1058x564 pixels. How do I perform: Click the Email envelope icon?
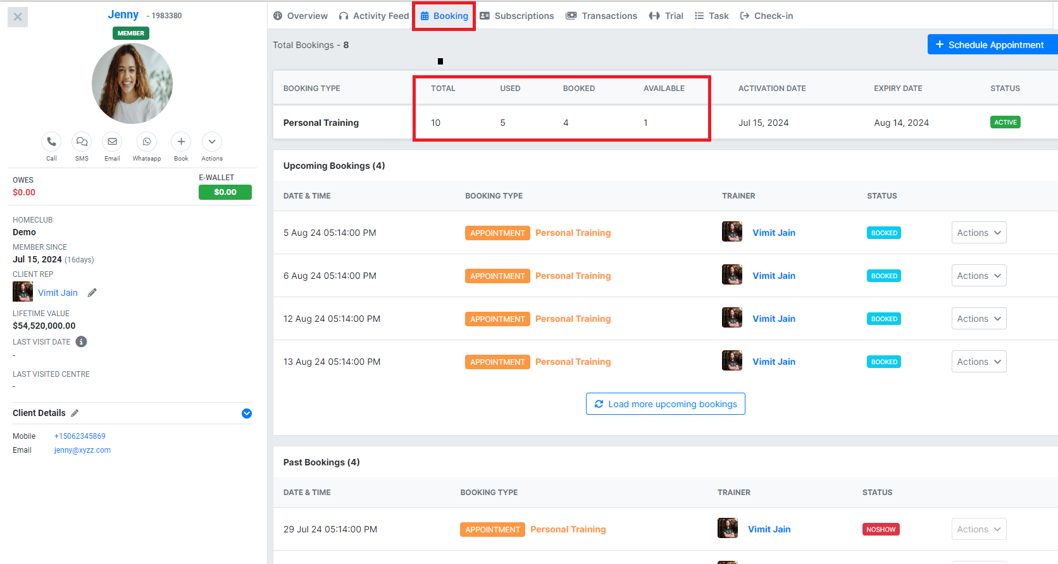click(112, 142)
